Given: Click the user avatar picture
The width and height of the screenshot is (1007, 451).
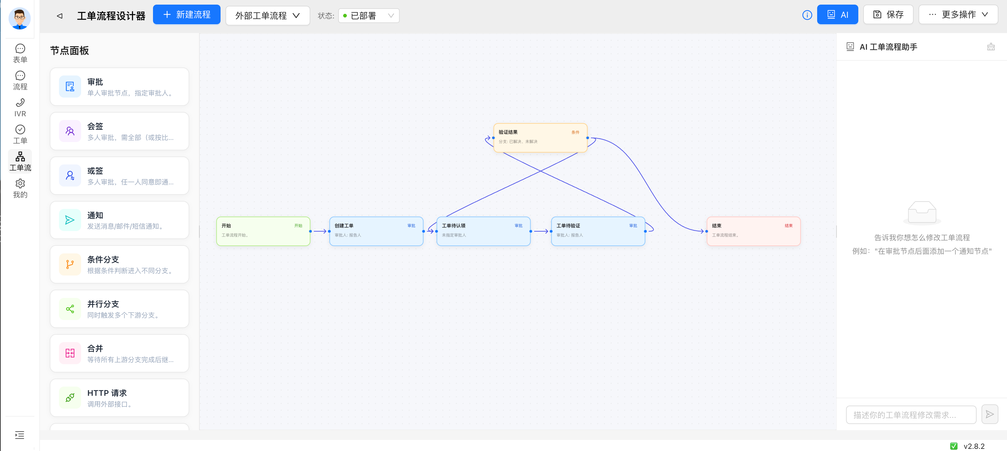Looking at the screenshot, I should pyautogui.click(x=20, y=18).
